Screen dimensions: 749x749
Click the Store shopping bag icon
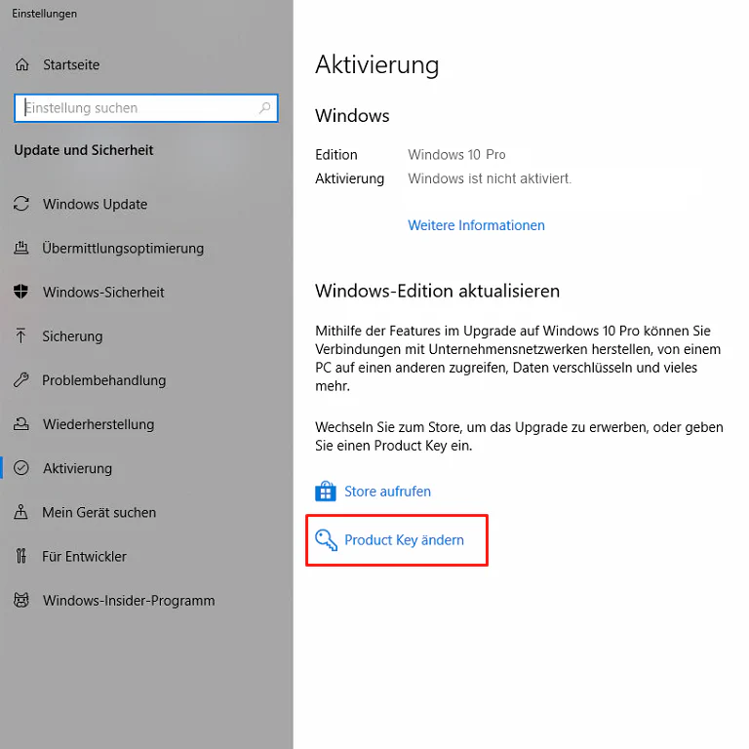coord(325,492)
